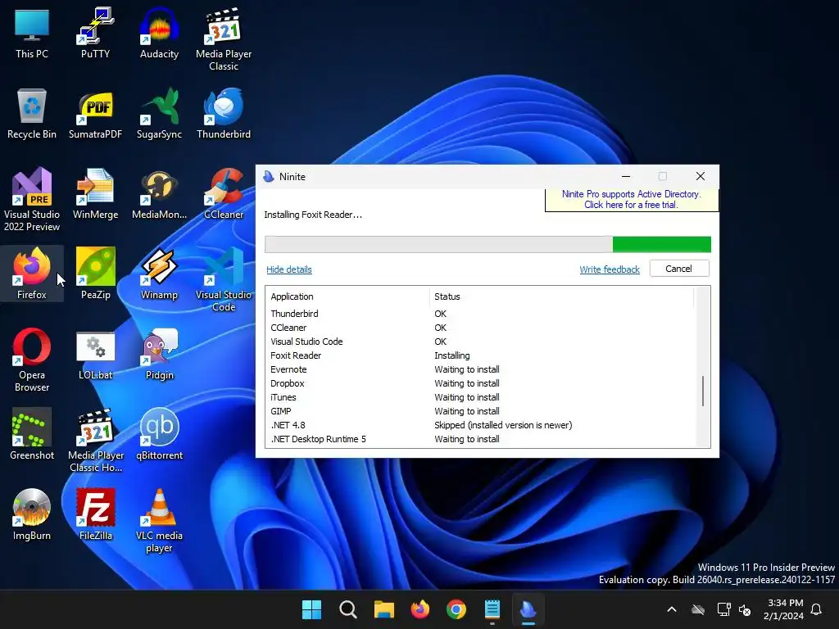
Task: Click the installation progress bar
Action: 488,244
